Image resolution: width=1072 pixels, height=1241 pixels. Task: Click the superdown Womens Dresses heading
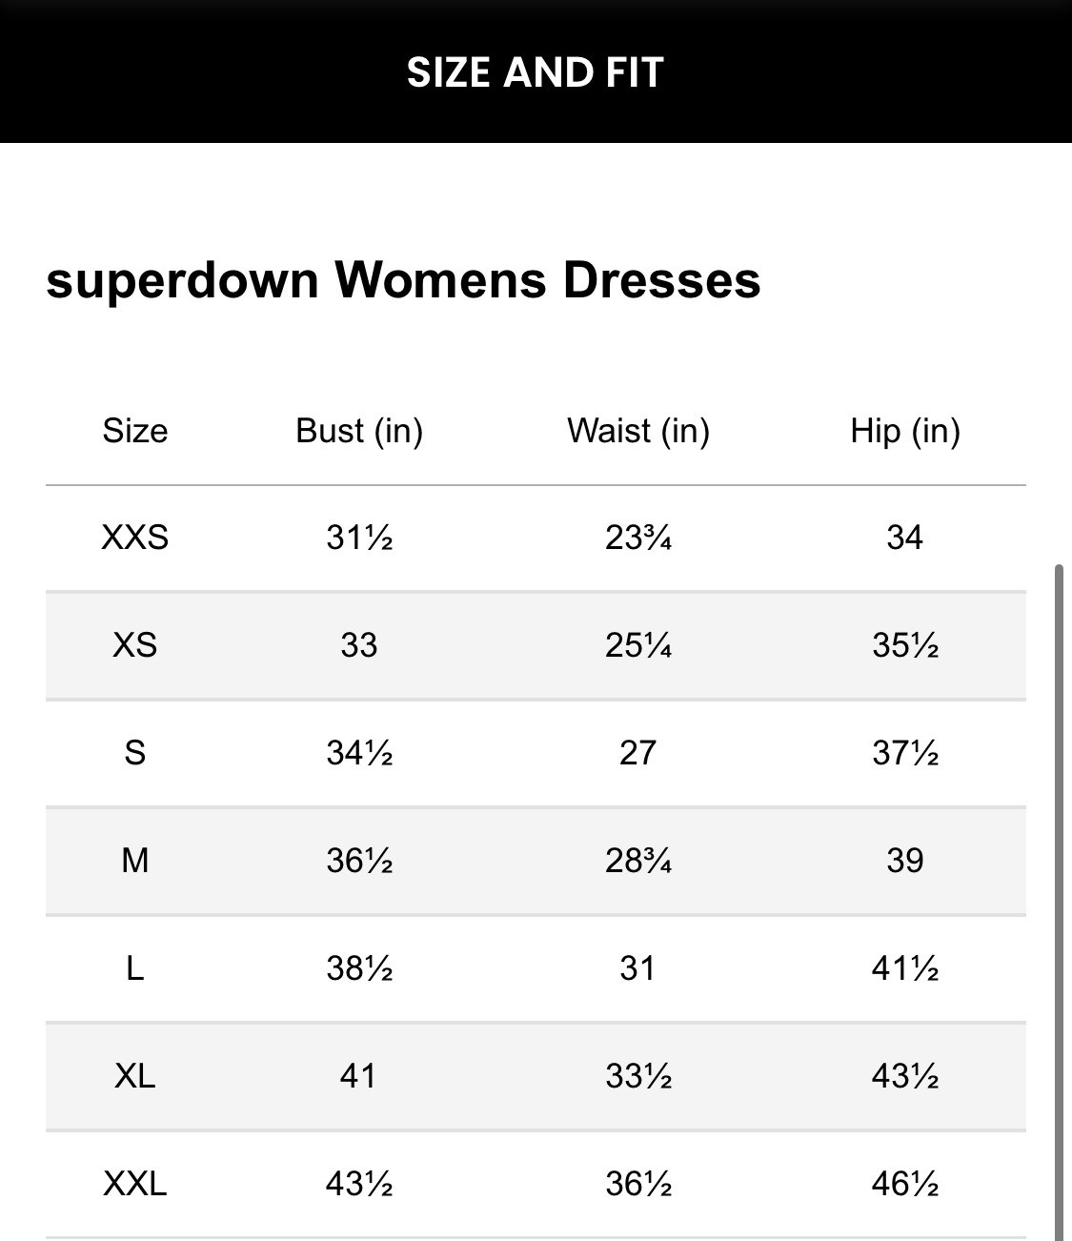[x=403, y=280]
